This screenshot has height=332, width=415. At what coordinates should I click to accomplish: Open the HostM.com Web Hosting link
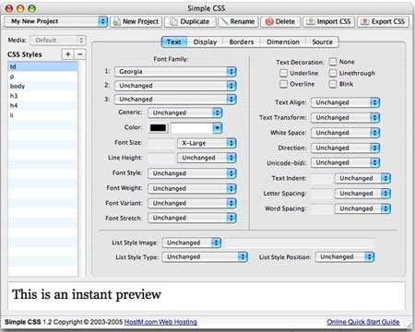coord(160,322)
